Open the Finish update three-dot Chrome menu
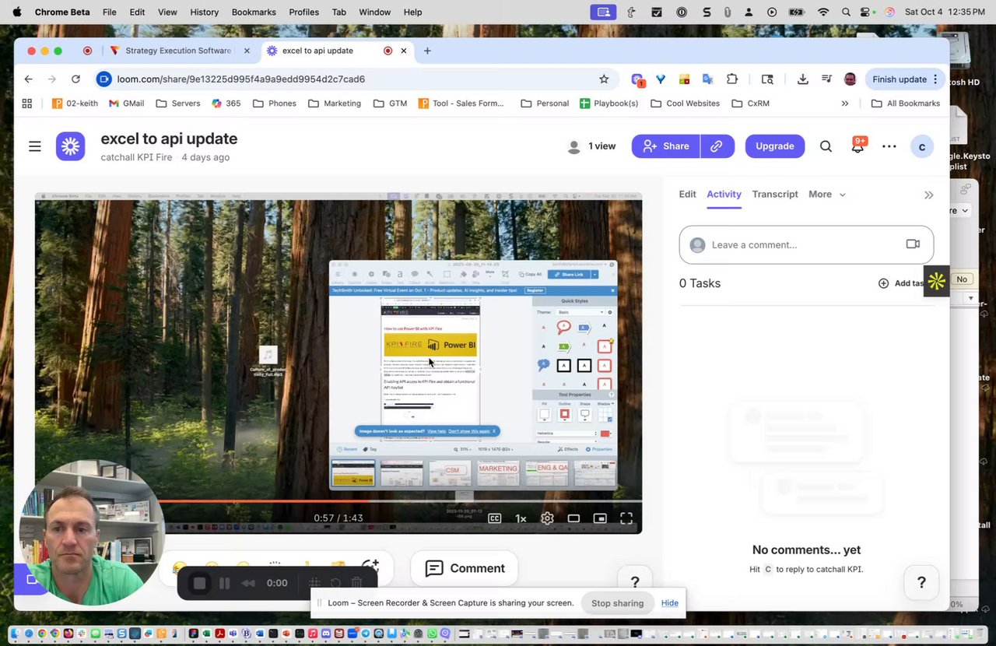 click(x=935, y=79)
